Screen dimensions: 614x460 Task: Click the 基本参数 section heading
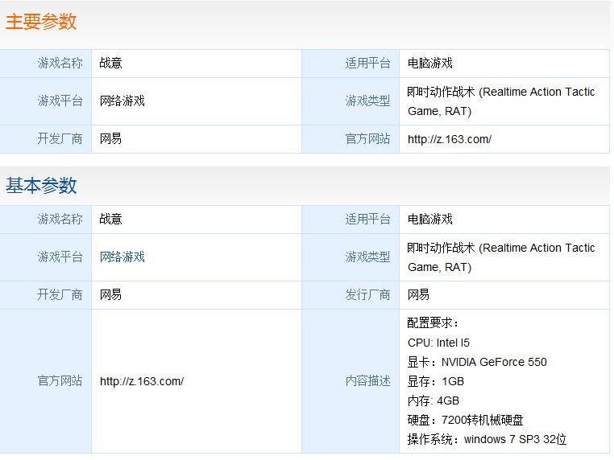41,185
